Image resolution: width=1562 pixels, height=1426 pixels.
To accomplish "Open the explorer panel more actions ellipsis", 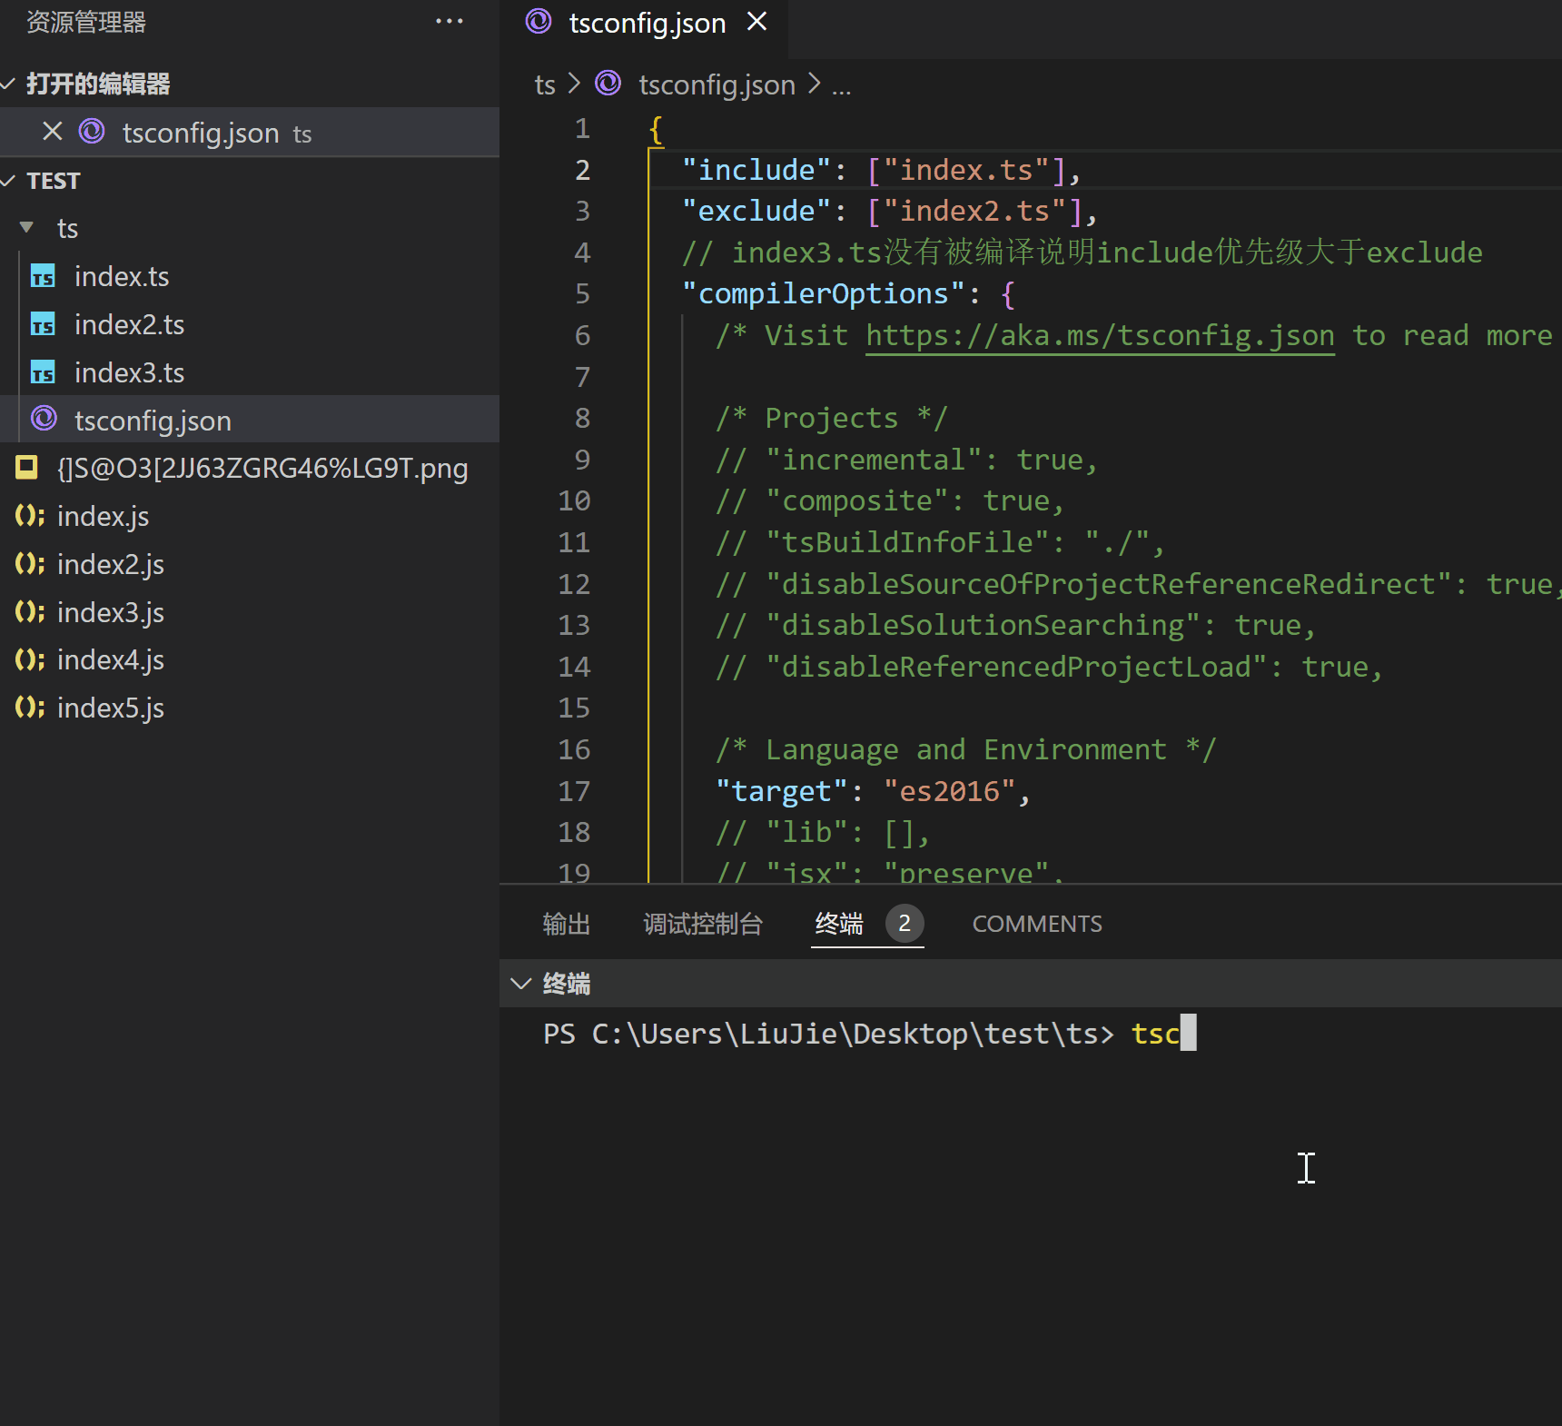I will point(450,21).
